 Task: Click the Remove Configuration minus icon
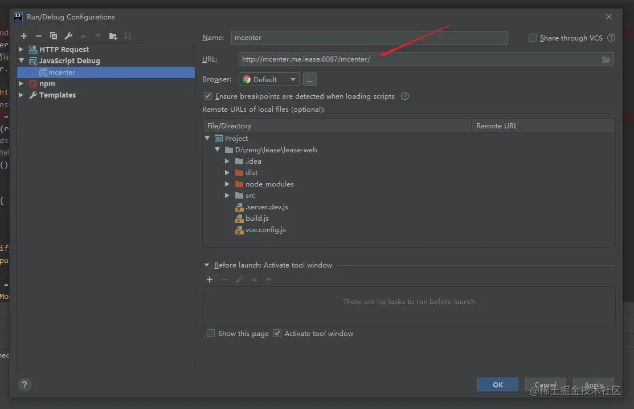(x=39, y=36)
